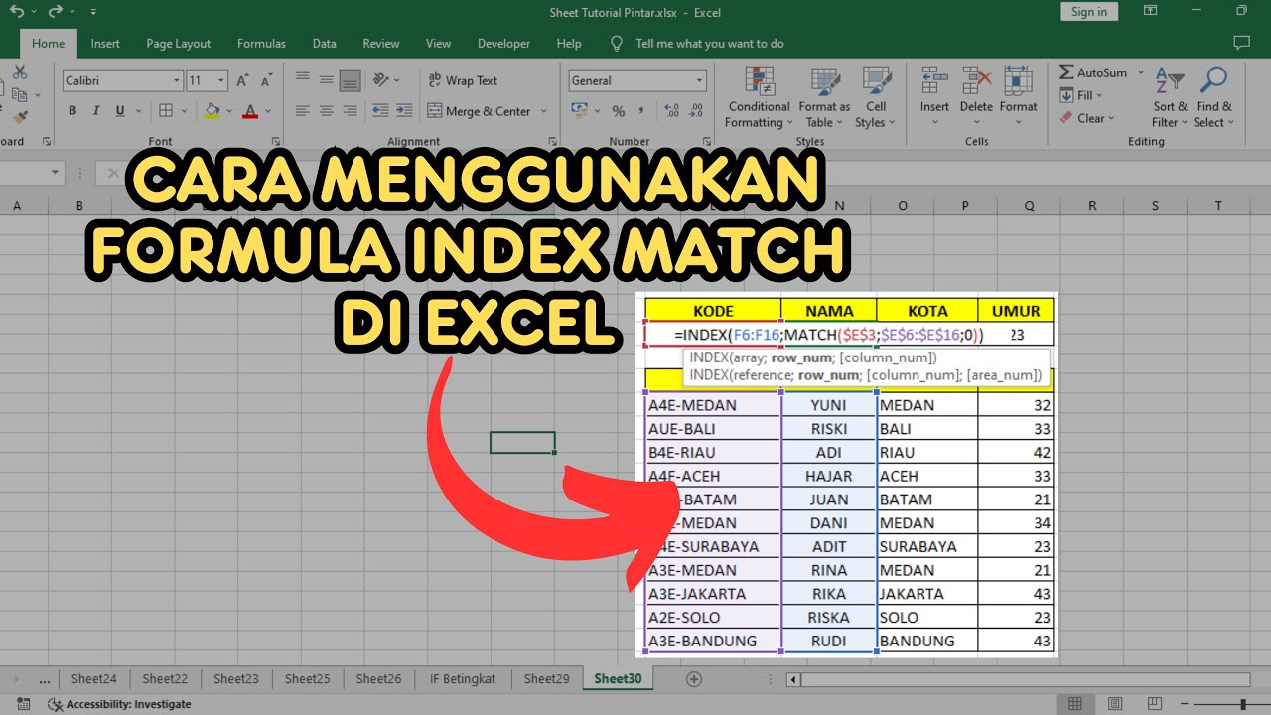This screenshot has height=715, width=1271.
Task: Open the font size 11 dropdown
Action: [221, 81]
